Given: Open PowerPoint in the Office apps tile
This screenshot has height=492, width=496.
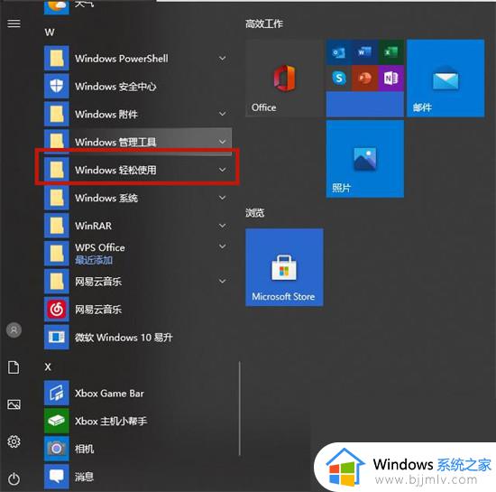Looking at the screenshot, I should [x=364, y=79].
